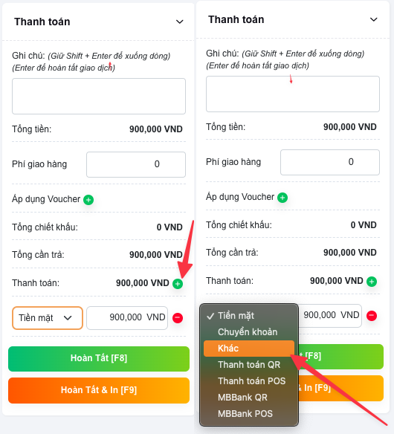Click Hoàn Tất [F8] in left panel
Image resolution: width=394 pixels, height=434 pixels.
click(99, 359)
